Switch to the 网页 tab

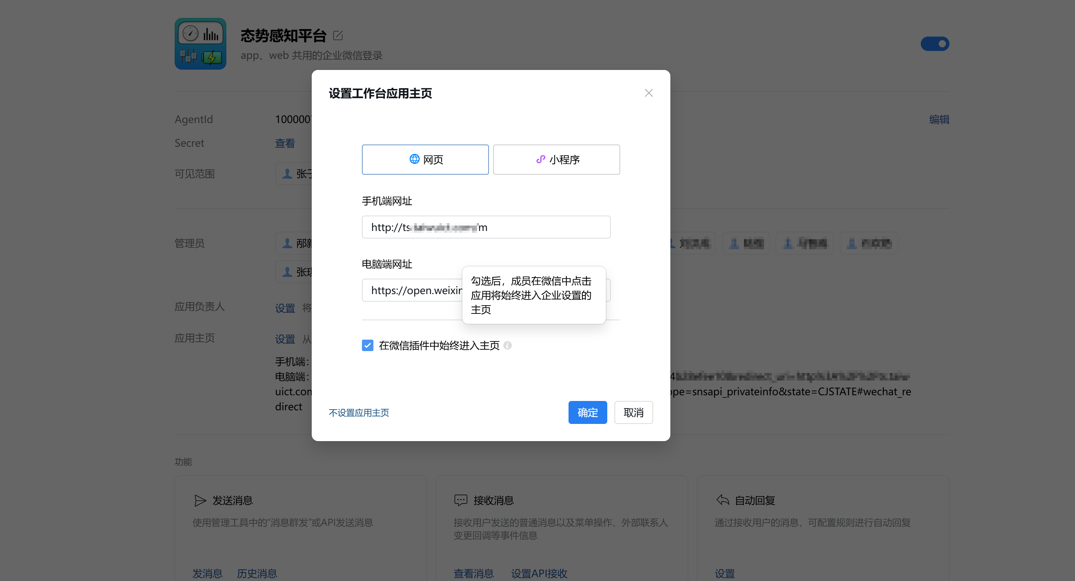425,159
